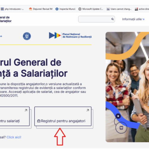Viewport: 149px width, 149px height.
Task: Open the Users cannot change bookmark
Action: coord(119,9)
